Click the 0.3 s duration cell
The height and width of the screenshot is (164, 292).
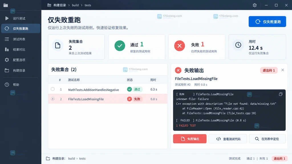click(x=154, y=89)
